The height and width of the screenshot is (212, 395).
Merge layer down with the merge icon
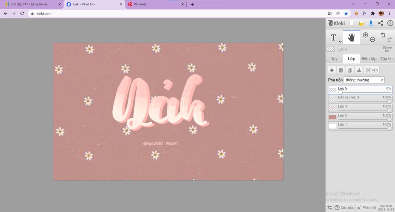[359, 70]
